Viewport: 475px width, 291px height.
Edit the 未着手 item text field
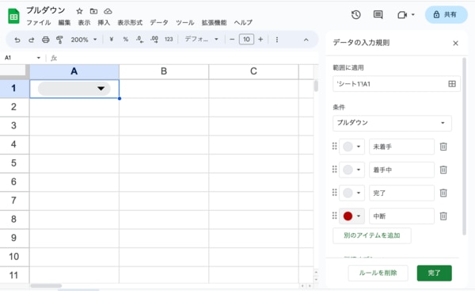401,147
